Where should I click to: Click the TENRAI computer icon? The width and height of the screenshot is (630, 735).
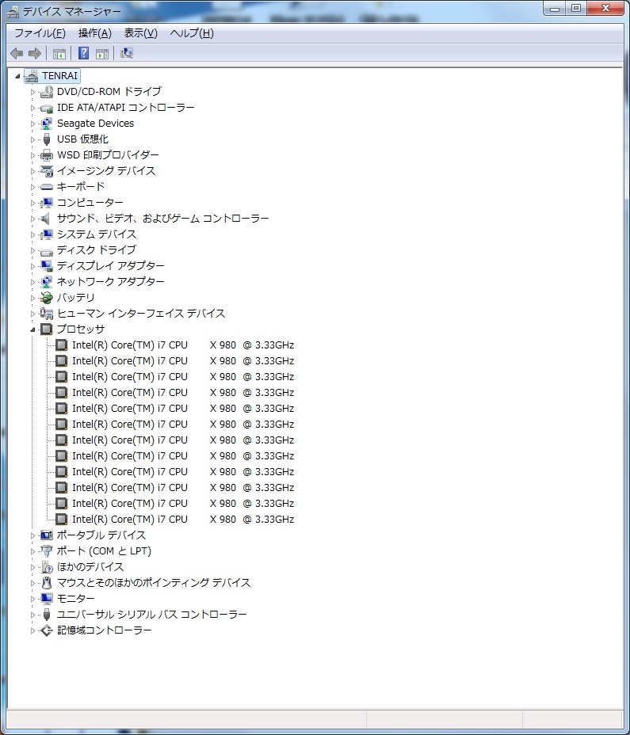[x=32, y=76]
